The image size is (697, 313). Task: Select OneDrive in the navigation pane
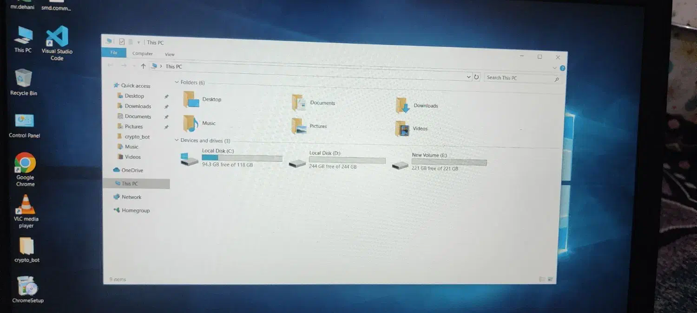coord(128,170)
